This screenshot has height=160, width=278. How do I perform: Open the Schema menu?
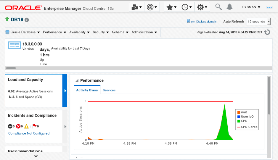pyautogui.click(x=120, y=32)
